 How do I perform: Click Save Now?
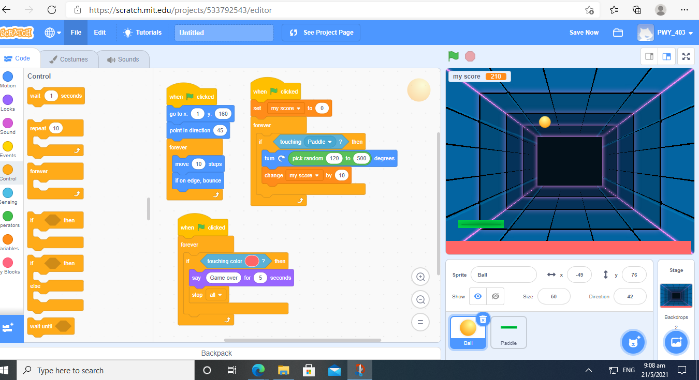coord(584,33)
